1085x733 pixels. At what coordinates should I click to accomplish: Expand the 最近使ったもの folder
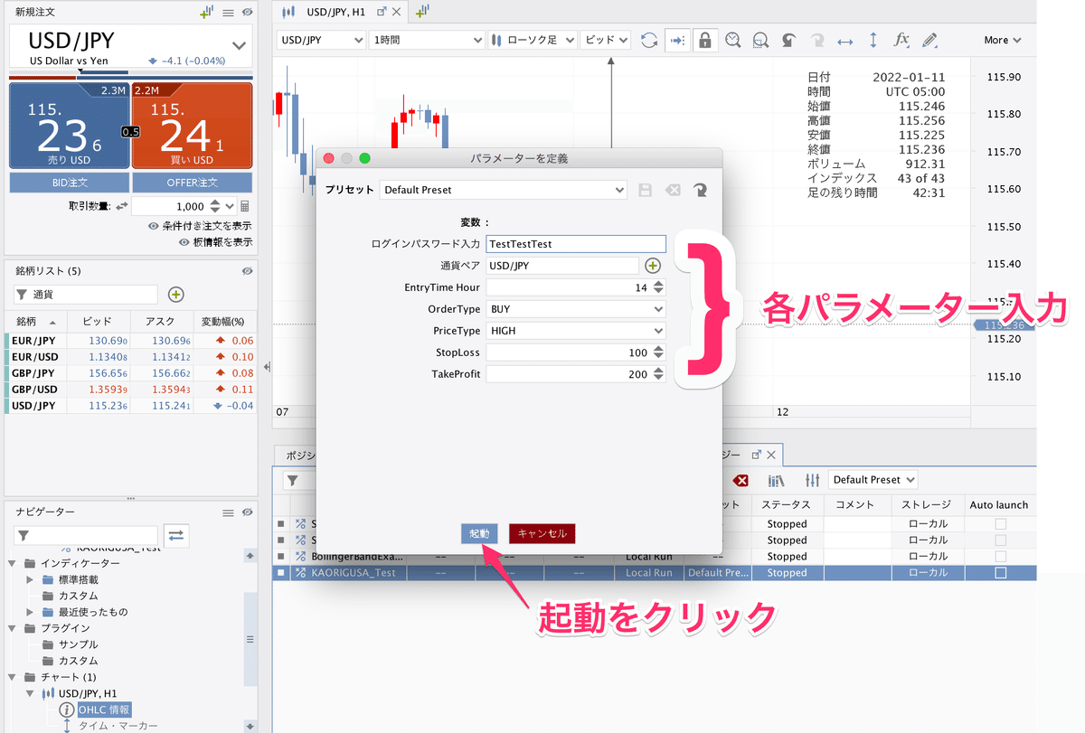[30, 612]
